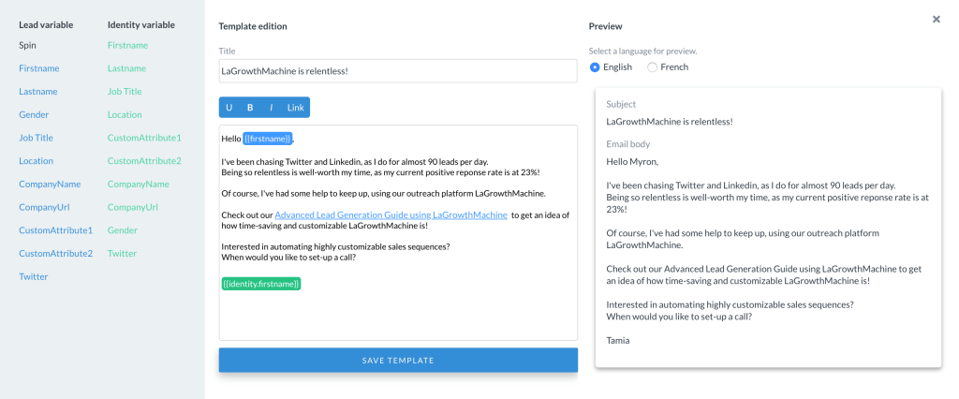Select French preview language
959x399 pixels.
tap(653, 67)
